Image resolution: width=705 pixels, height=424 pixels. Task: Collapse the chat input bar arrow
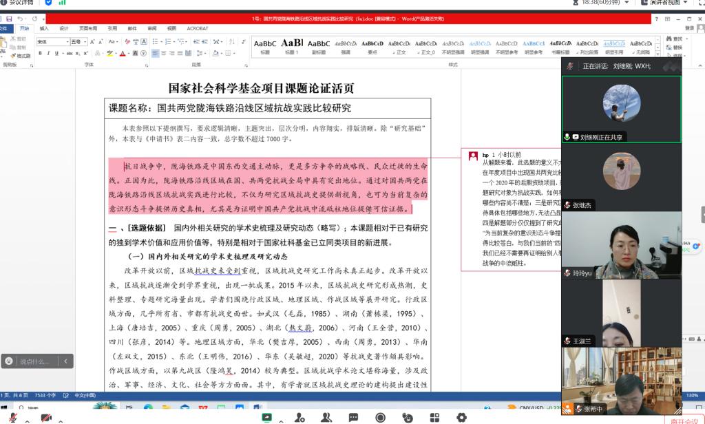pos(65,361)
